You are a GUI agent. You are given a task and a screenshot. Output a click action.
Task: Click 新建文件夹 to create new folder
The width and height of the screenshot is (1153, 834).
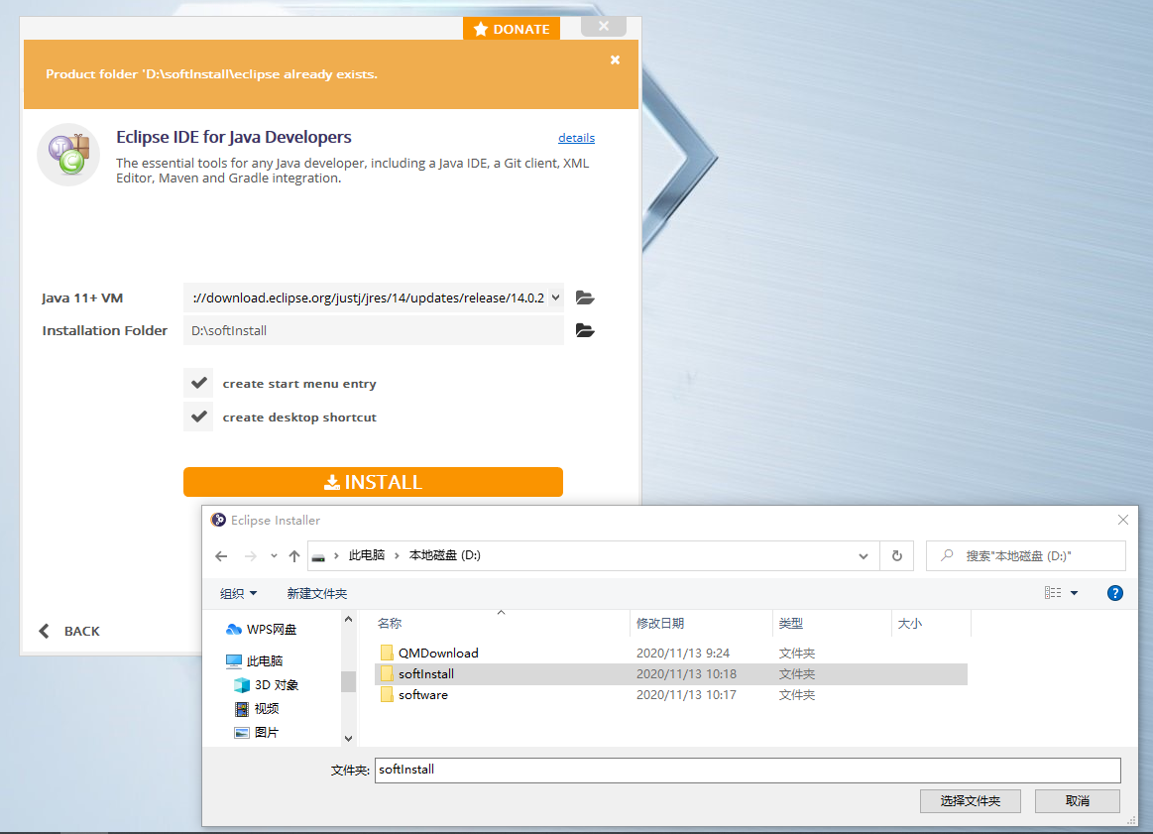pyautogui.click(x=317, y=593)
